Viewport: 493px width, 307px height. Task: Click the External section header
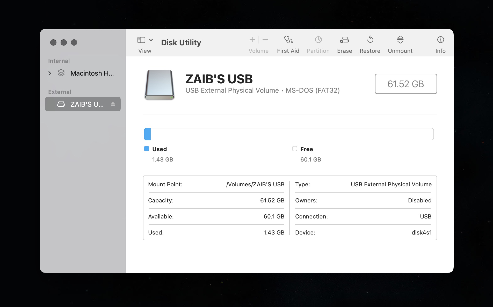point(60,92)
